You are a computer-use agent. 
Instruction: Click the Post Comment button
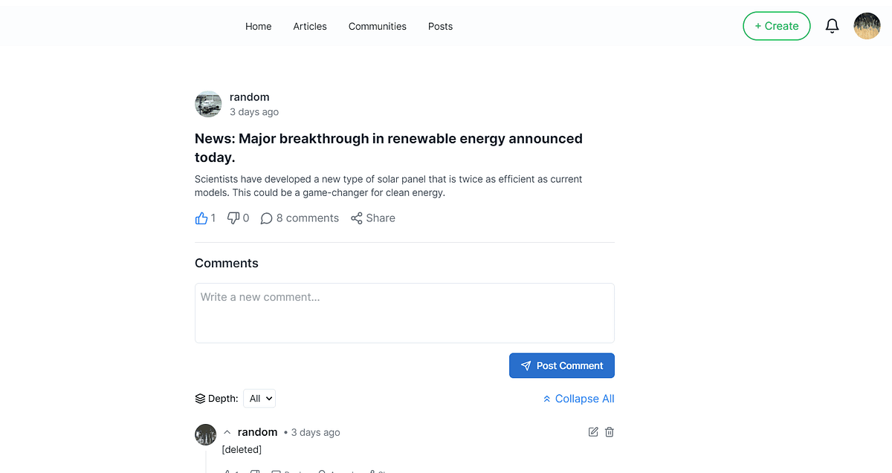561,365
